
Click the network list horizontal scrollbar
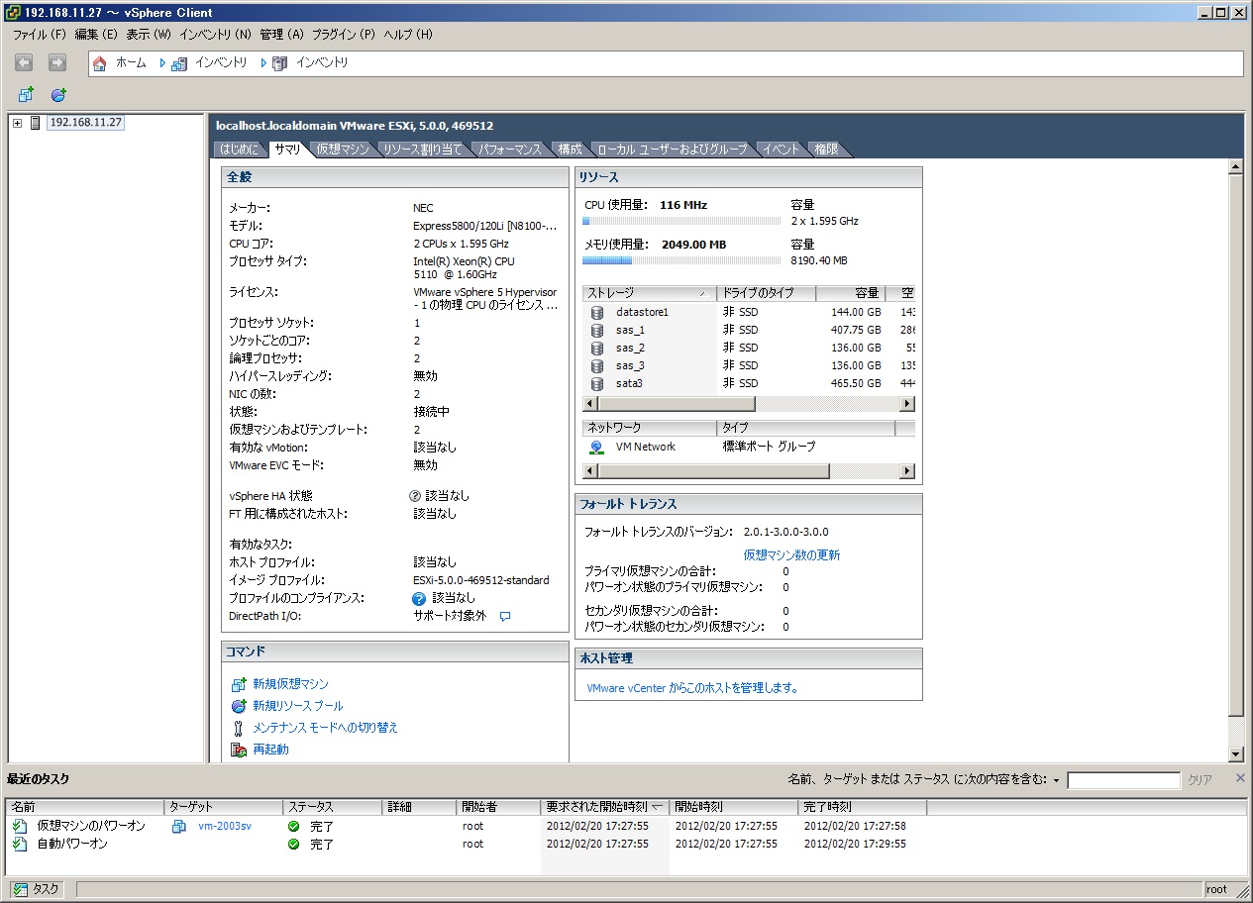[748, 471]
